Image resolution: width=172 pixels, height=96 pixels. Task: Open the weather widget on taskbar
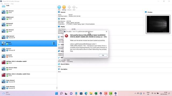(x=6, y=93)
